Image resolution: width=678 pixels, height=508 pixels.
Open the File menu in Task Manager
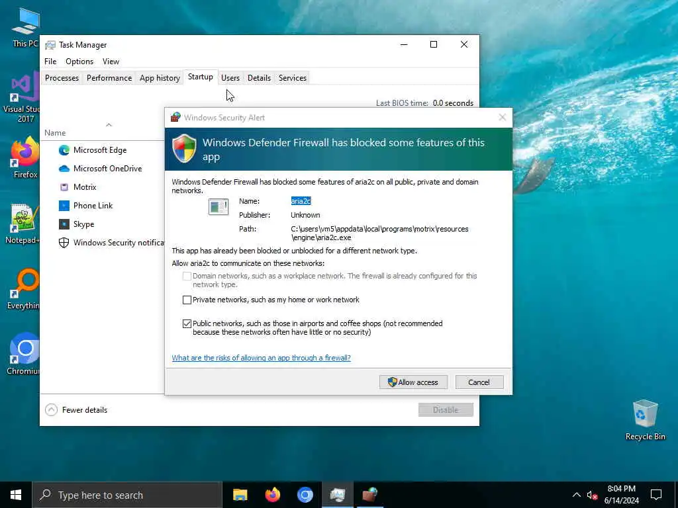(50, 62)
